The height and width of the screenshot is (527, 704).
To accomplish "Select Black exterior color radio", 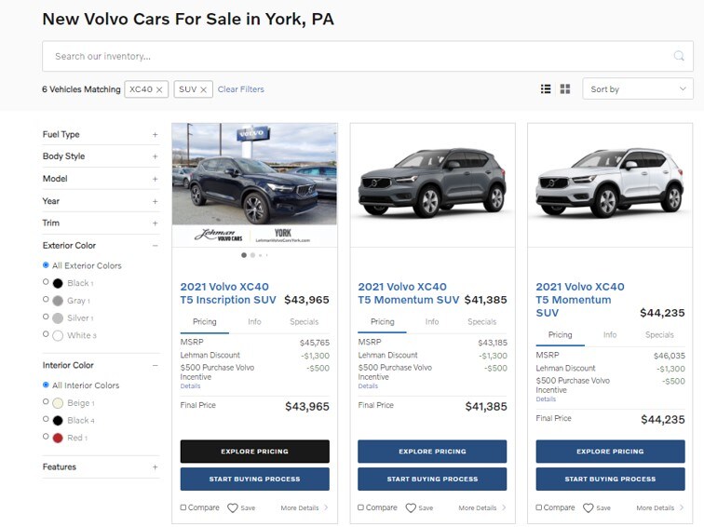I will point(46,282).
